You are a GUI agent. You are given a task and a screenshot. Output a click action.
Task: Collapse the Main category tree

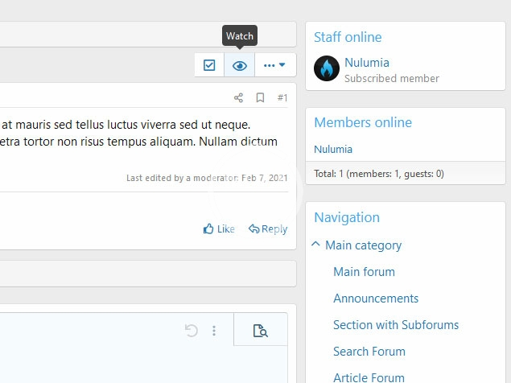[x=316, y=245]
